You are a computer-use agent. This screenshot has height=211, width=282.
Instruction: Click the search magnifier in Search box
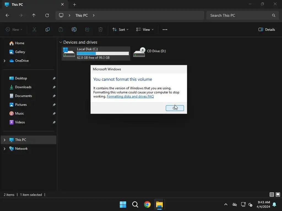[x=273, y=15]
